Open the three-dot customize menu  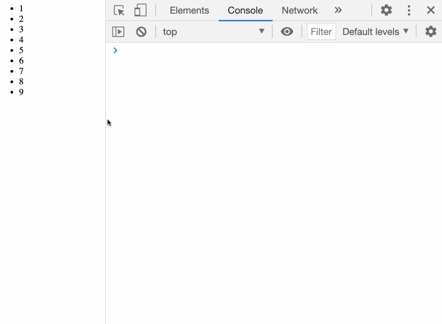pyautogui.click(x=409, y=10)
